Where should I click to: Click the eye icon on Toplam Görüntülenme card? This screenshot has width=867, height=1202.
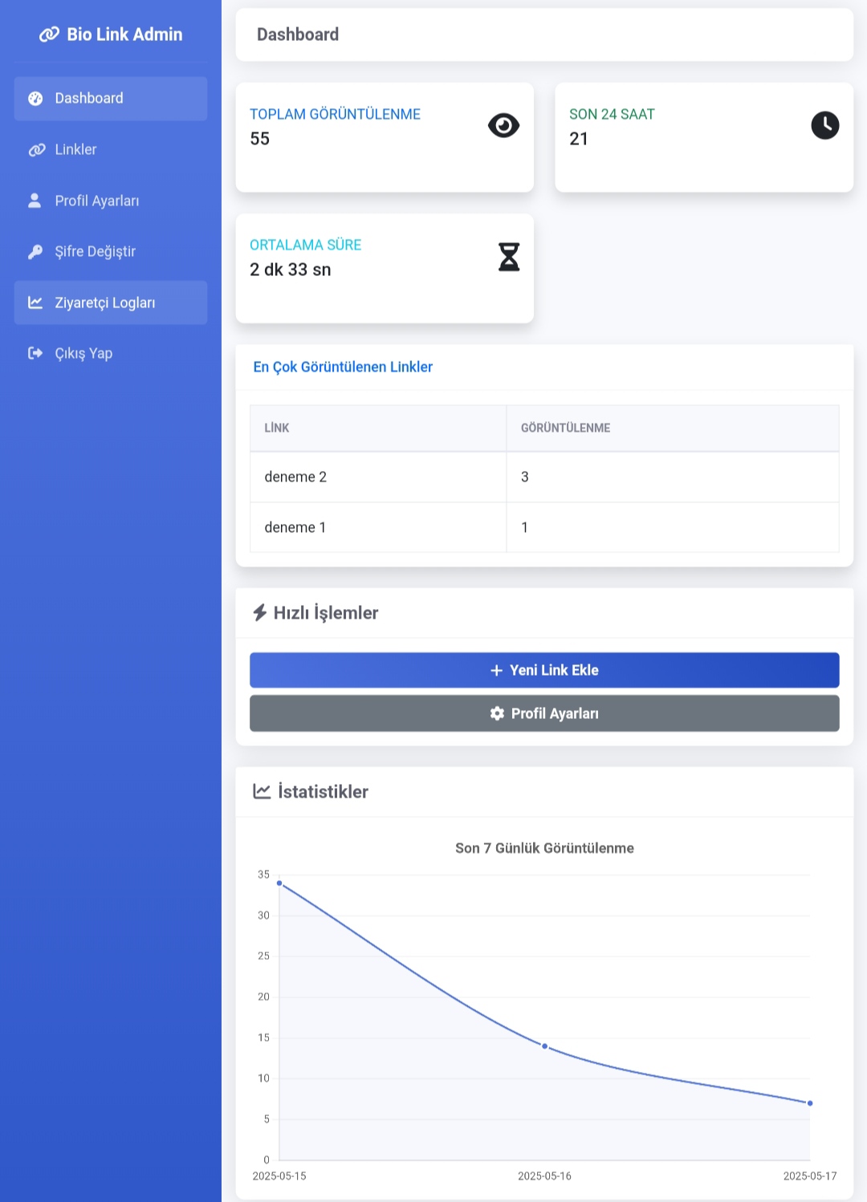503,125
